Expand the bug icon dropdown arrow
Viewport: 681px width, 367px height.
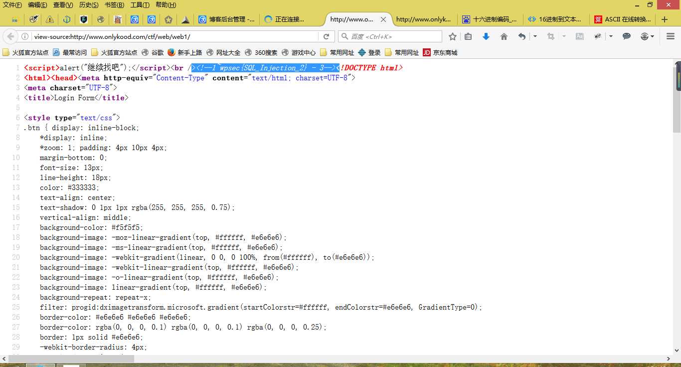tap(611, 36)
